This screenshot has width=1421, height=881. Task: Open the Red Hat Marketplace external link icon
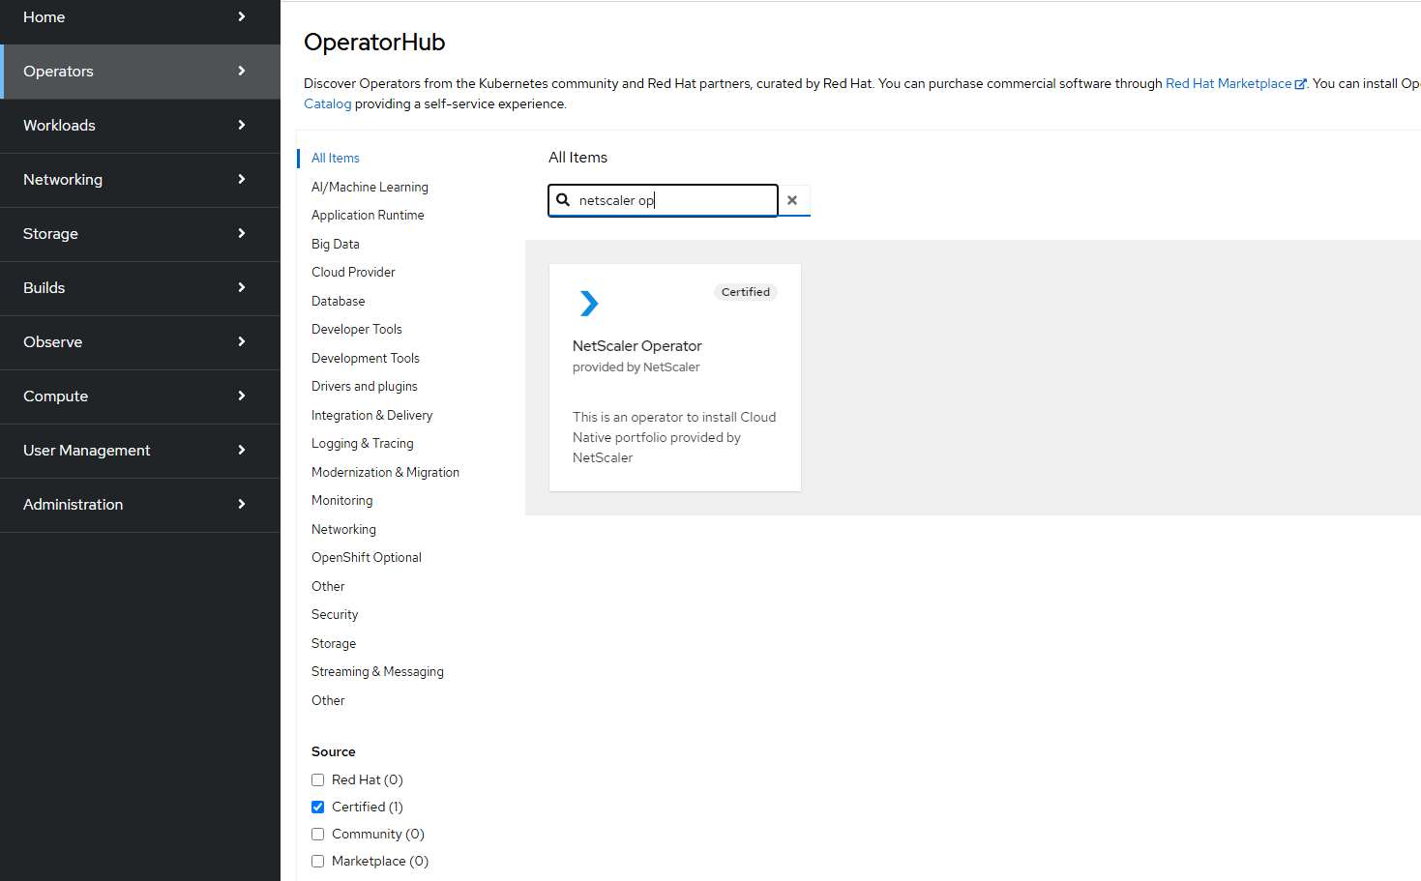pyautogui.click(x=1300, y=84)
